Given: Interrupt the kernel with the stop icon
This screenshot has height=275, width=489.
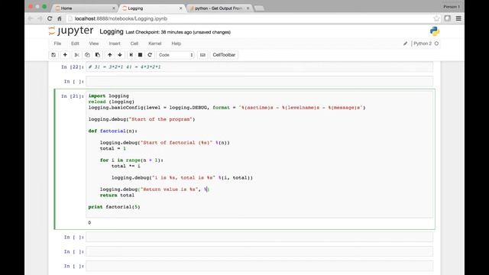Looking at the screenshot, I should (x=141, y=55).
